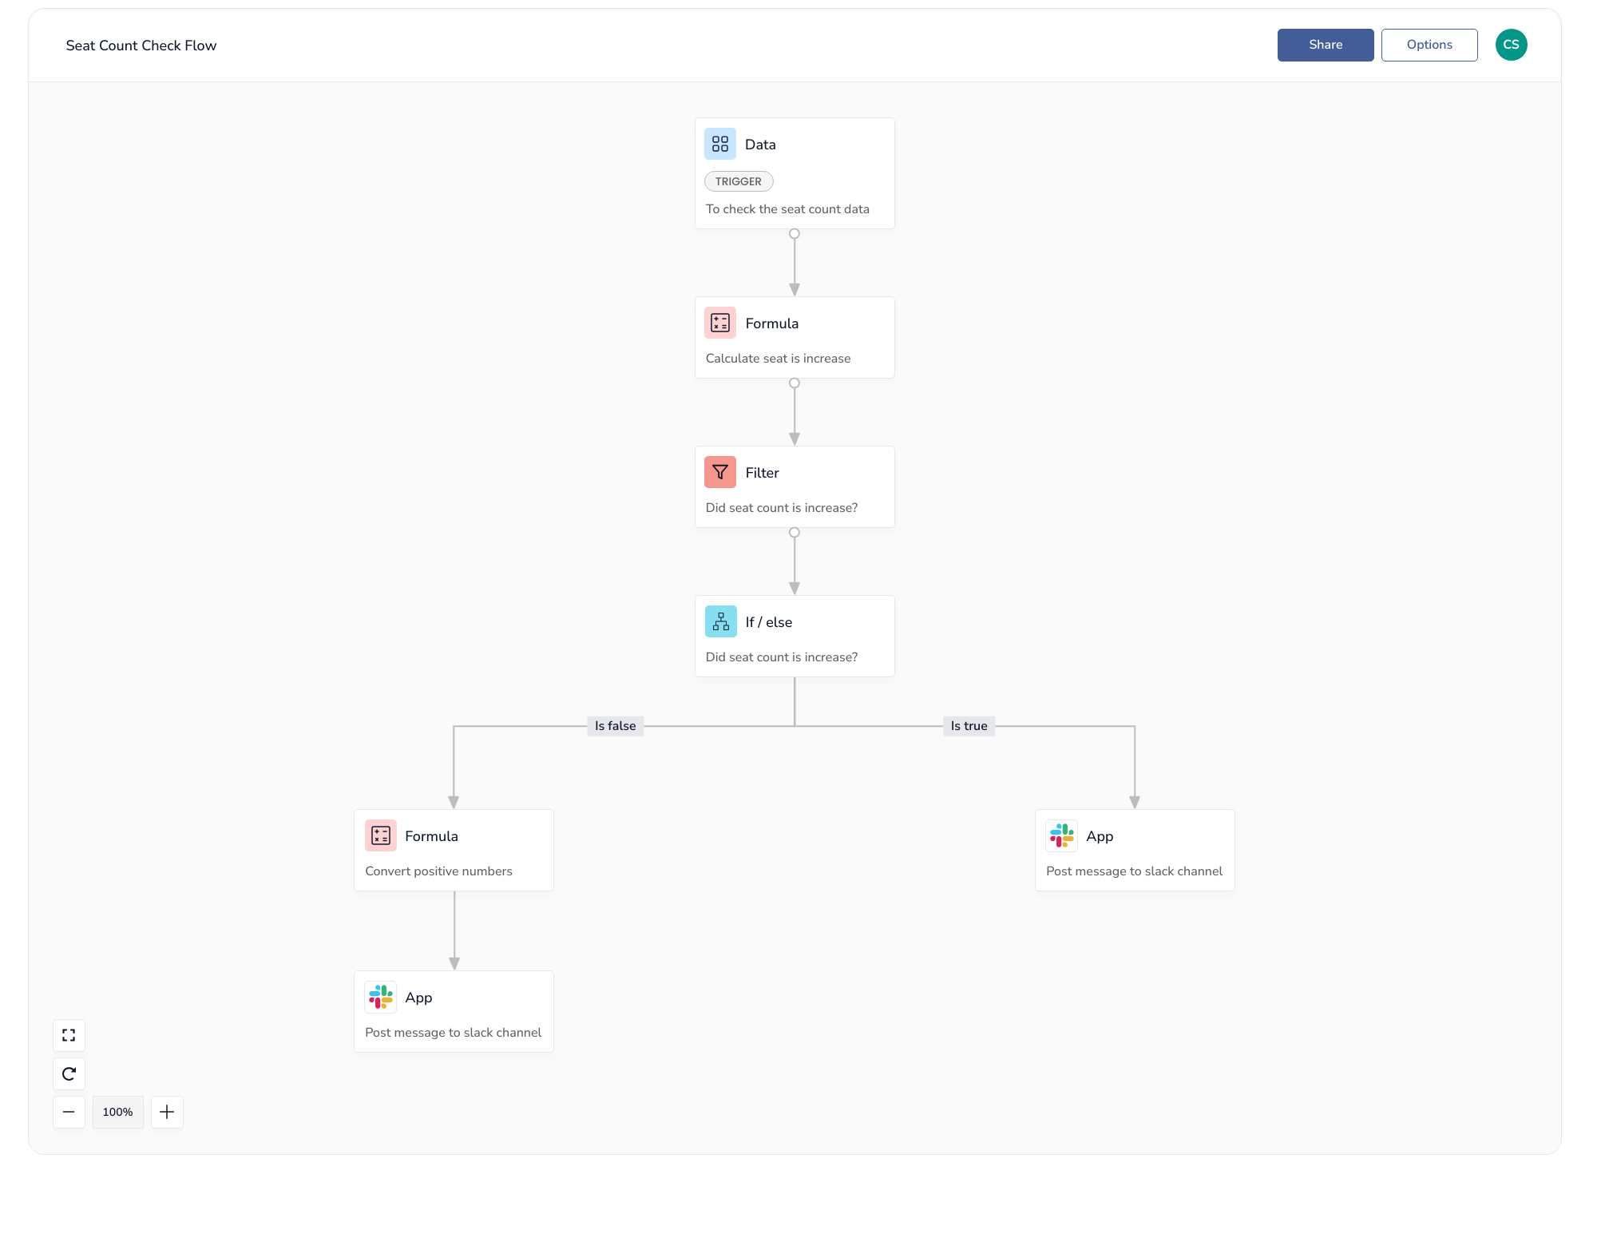
Task: Open the CS user avatar menu
Action: pos(1511,45)
